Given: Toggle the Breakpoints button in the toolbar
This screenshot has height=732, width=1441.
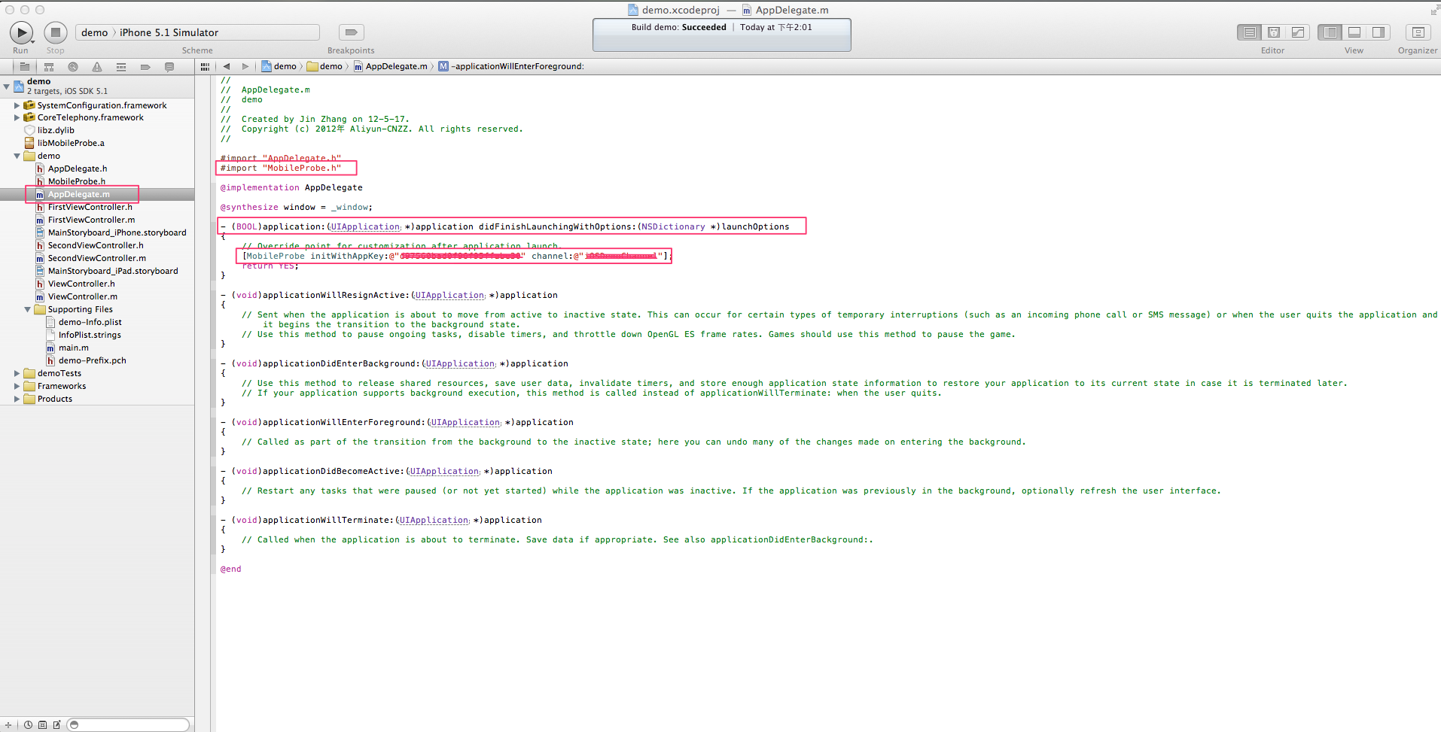Looking at the screenshot, I should (351, 32).
